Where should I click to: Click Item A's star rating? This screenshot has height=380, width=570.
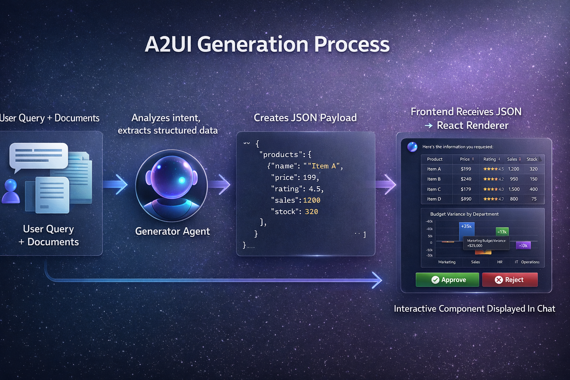coord(490,169)
